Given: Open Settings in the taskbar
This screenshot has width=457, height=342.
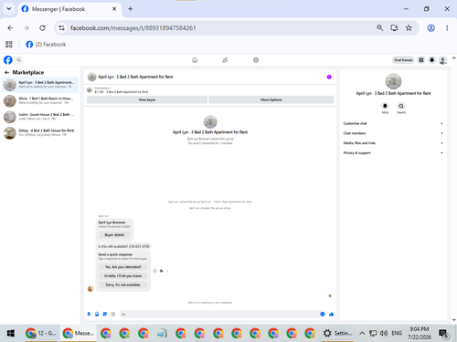Looking at the screenshot, I should 337,333.
